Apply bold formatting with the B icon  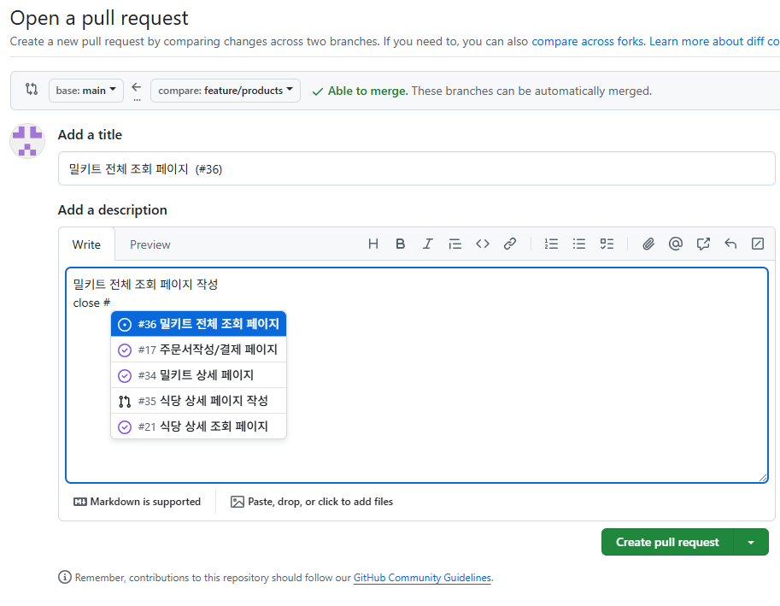[x=400, y=244]
